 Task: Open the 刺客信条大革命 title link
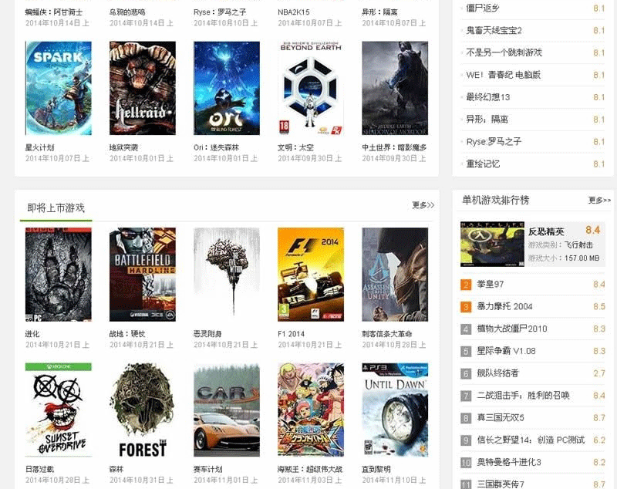pyautogui.click(x=387, y=334)
